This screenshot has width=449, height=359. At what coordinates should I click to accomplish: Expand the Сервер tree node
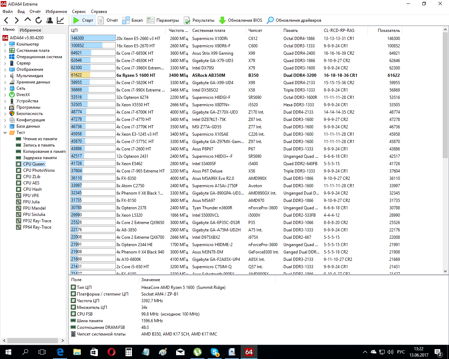click(x=5, y=63)
